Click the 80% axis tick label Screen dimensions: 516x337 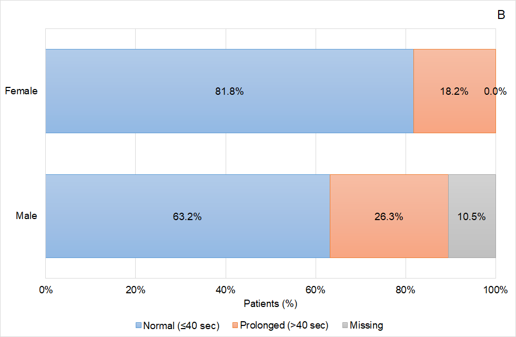coord(406,290)
